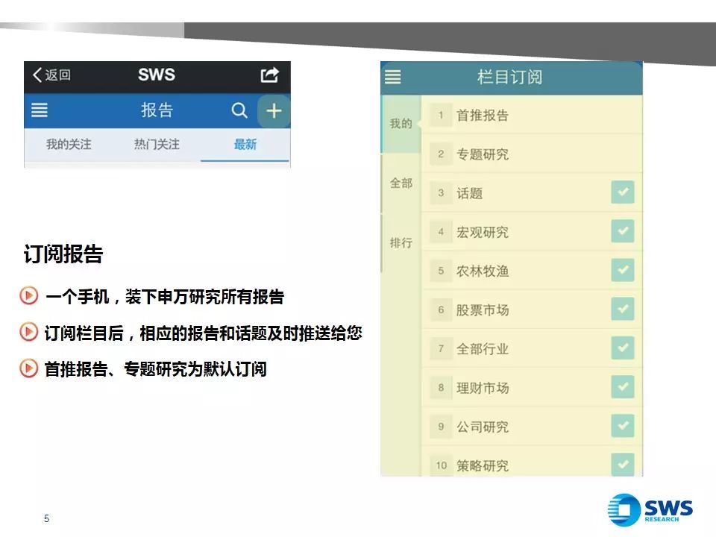The width and height of the screenshot is (716, 537).
Task: Tap the 全部行业 row label
Action: pos(483,349)
